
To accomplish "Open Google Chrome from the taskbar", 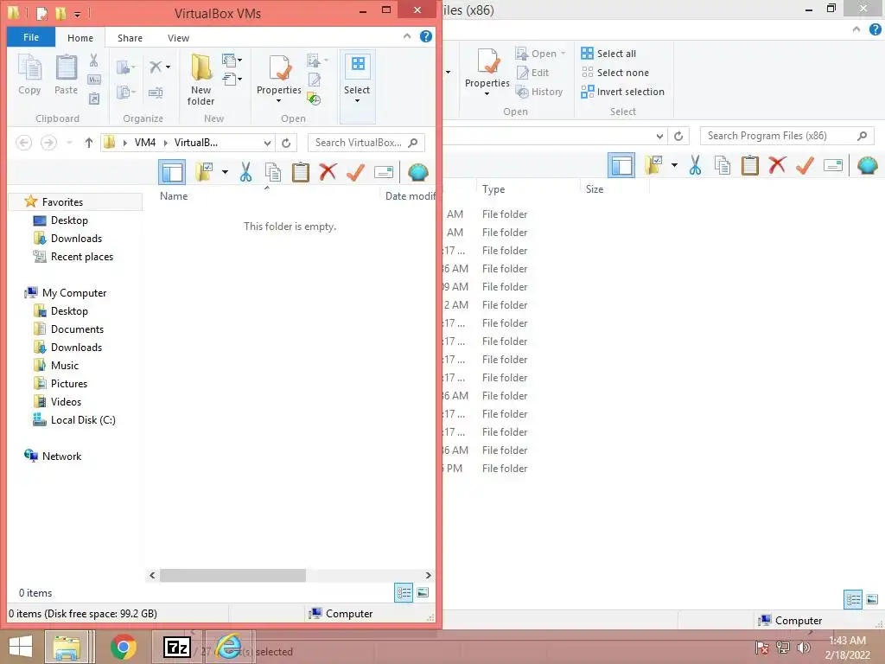I will (x=124, y=647).
